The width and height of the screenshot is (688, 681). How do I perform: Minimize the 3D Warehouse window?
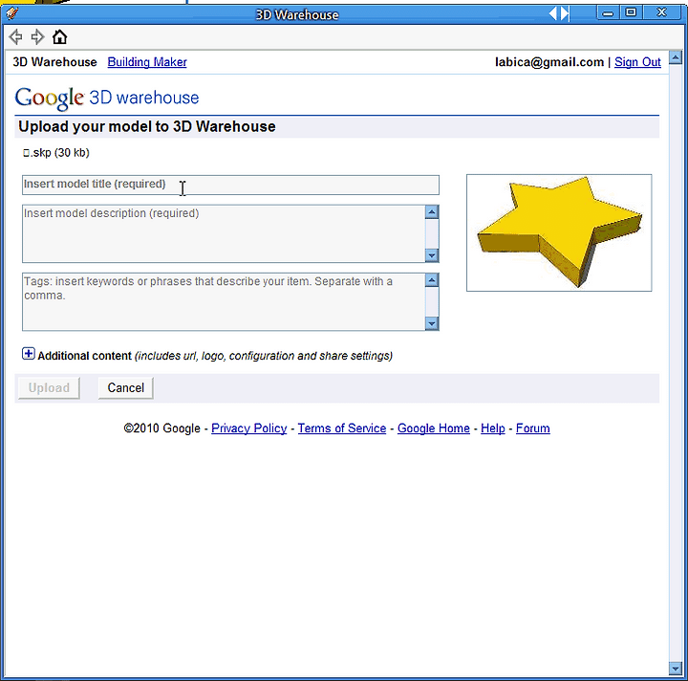(x=608, y=12)
